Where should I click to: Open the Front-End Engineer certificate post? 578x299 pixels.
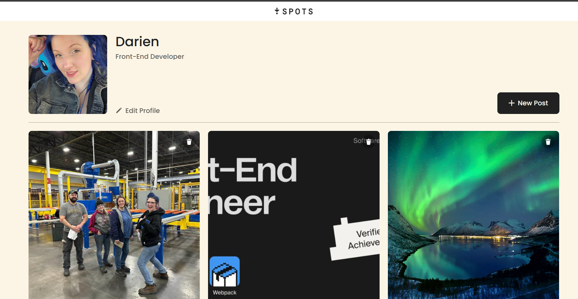(294, 199)
